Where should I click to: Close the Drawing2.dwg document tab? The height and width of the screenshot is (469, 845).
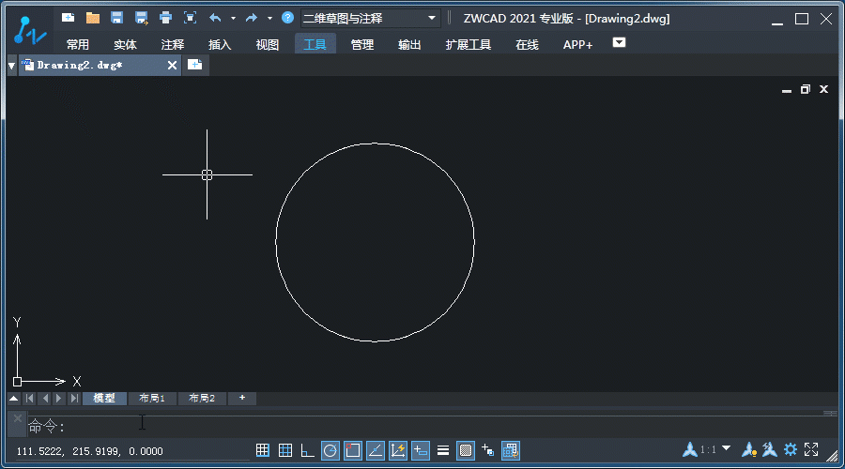tap(172, 65)
